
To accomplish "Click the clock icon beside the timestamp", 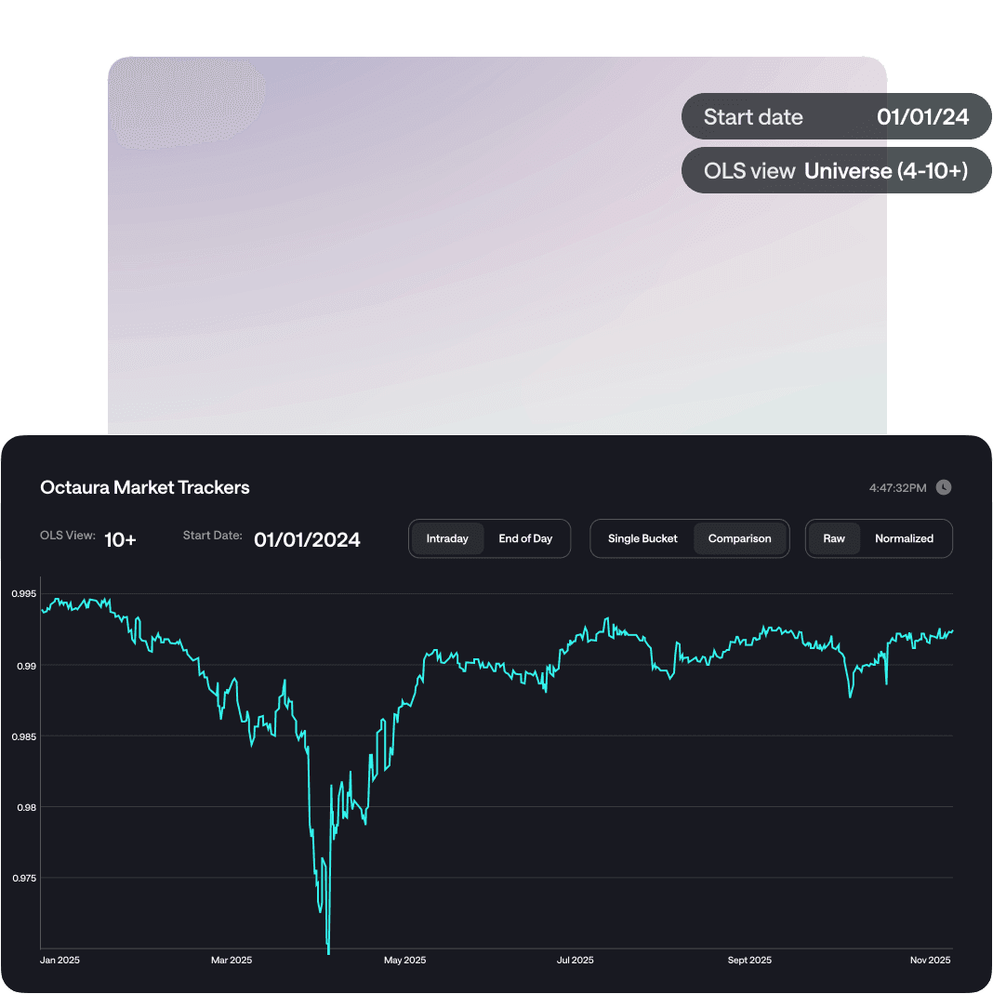I will coord(944,487).
